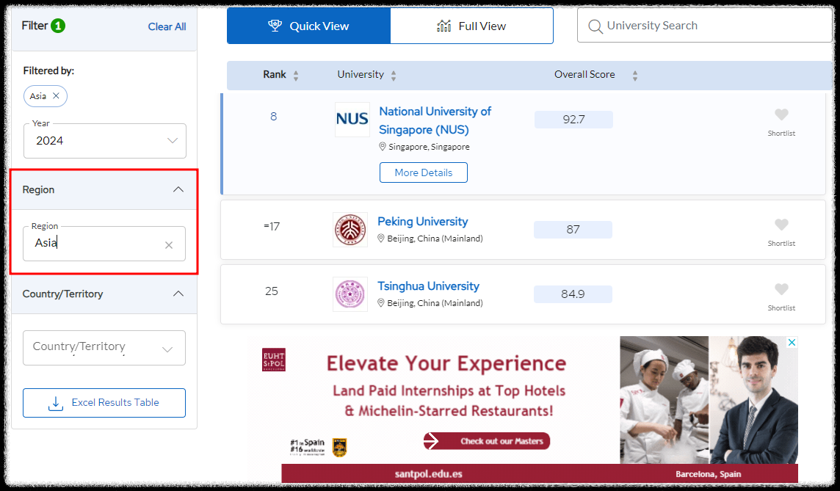Click rank number 25

(272, 291)
